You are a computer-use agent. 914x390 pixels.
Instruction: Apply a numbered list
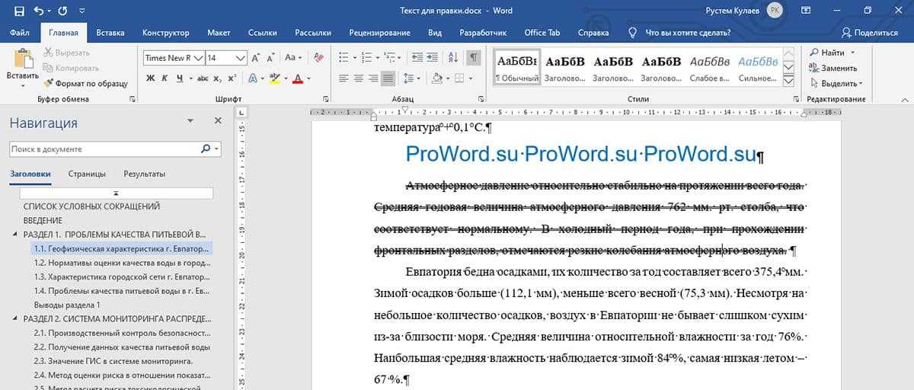366,57
